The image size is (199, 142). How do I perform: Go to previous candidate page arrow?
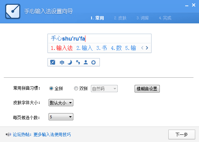pos(142,48)
